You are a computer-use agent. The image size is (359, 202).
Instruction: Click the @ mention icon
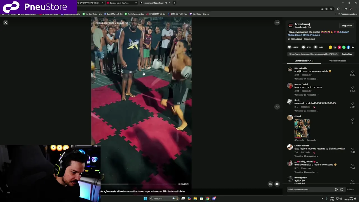336,189
